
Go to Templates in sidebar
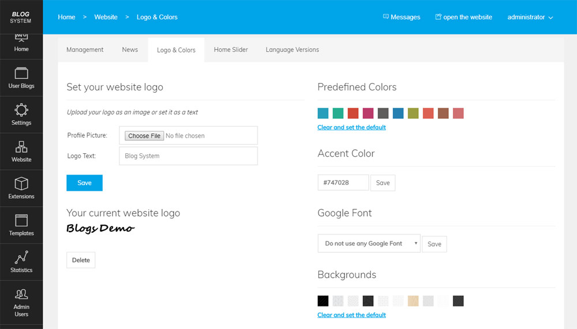[21, 225]
